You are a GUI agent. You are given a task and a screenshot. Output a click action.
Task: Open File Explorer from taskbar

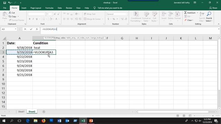tap(36, 121)
